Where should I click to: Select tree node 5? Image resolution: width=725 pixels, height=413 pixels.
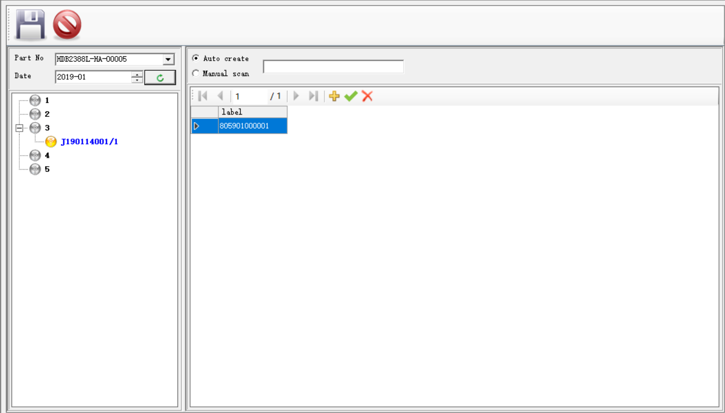coord(47,169)
